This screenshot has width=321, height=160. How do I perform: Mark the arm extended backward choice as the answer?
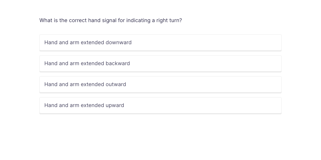click(160, 63)
